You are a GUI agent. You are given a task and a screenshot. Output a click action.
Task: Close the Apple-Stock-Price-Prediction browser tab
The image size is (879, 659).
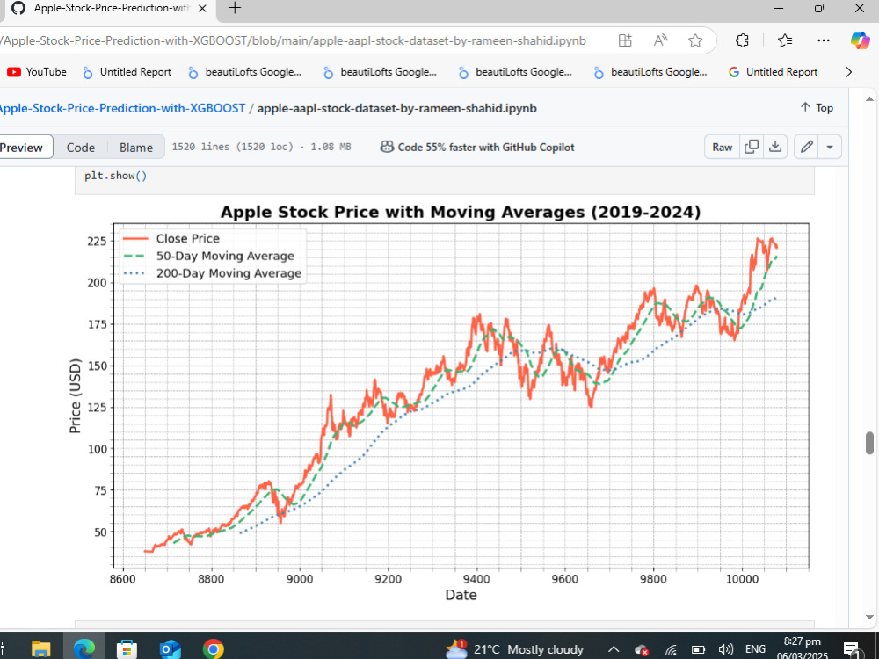pyautogui.click(x=202, y=9)
